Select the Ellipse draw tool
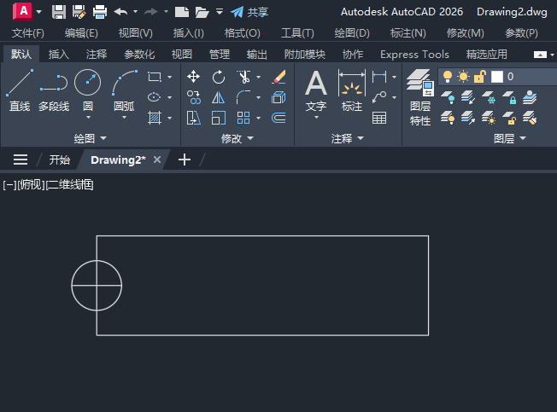 click(x=155, y=97)
